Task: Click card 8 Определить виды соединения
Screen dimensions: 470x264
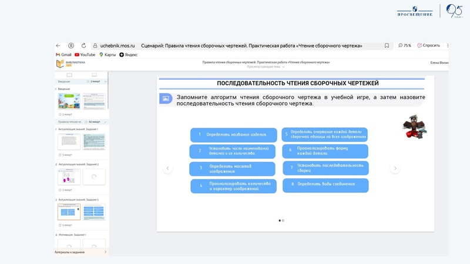Action: pos(325,185)
